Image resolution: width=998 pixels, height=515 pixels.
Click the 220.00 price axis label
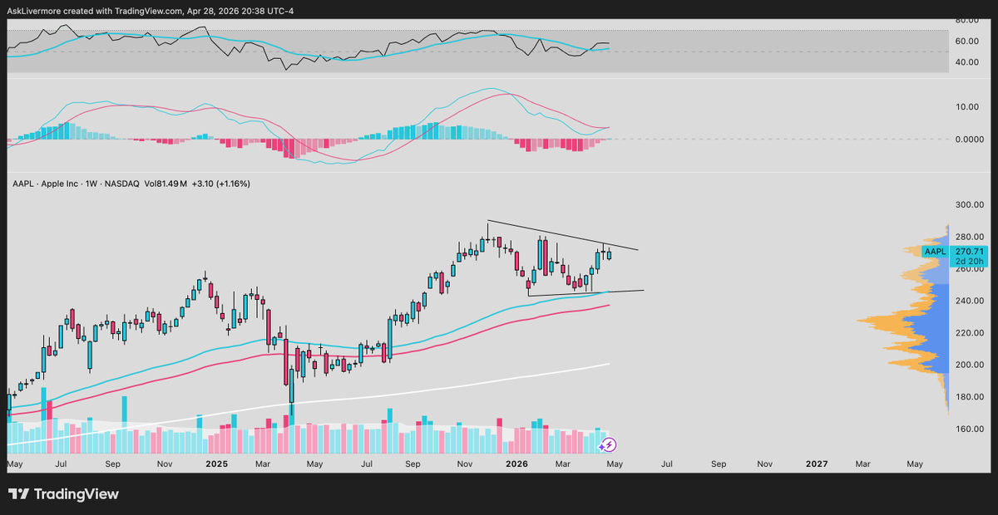pyautogui.click(x=969, y=333)
